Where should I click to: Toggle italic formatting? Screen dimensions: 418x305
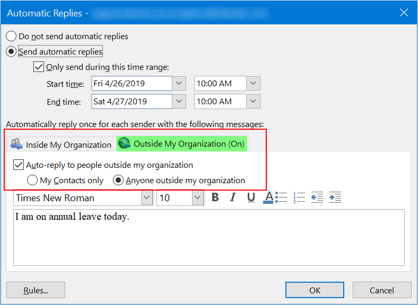point(232,198)
